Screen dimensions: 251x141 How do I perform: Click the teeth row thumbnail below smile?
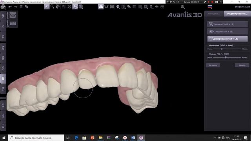(13, 23)
